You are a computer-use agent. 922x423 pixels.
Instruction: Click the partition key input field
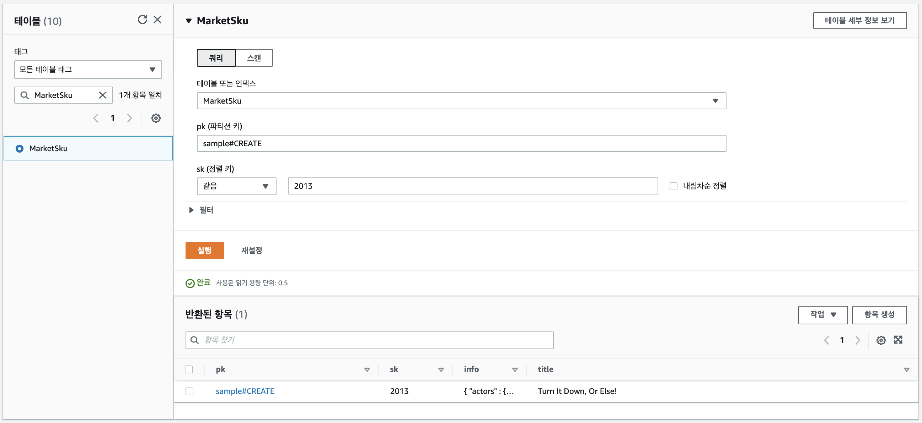[461, 143]
